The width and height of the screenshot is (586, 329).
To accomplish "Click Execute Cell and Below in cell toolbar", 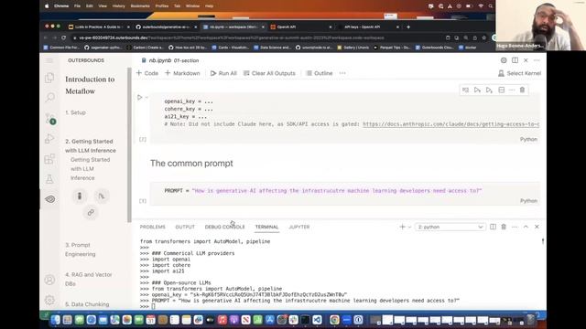I will (489, 90).
